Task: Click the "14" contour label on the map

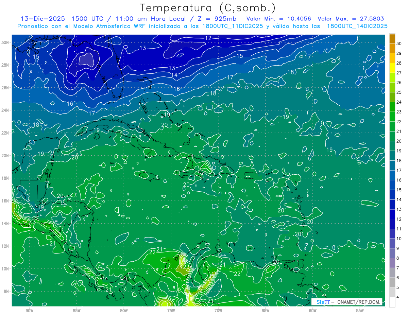Action: [x=174, y=75]
